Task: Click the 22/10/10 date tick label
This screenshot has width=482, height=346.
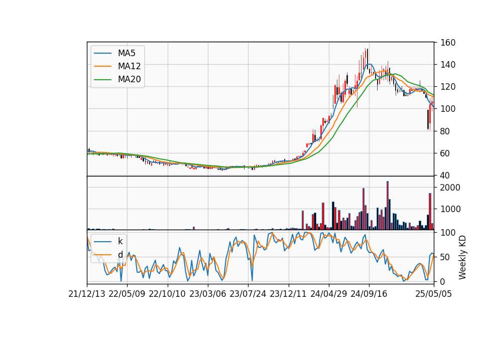Action: (167, 294)
